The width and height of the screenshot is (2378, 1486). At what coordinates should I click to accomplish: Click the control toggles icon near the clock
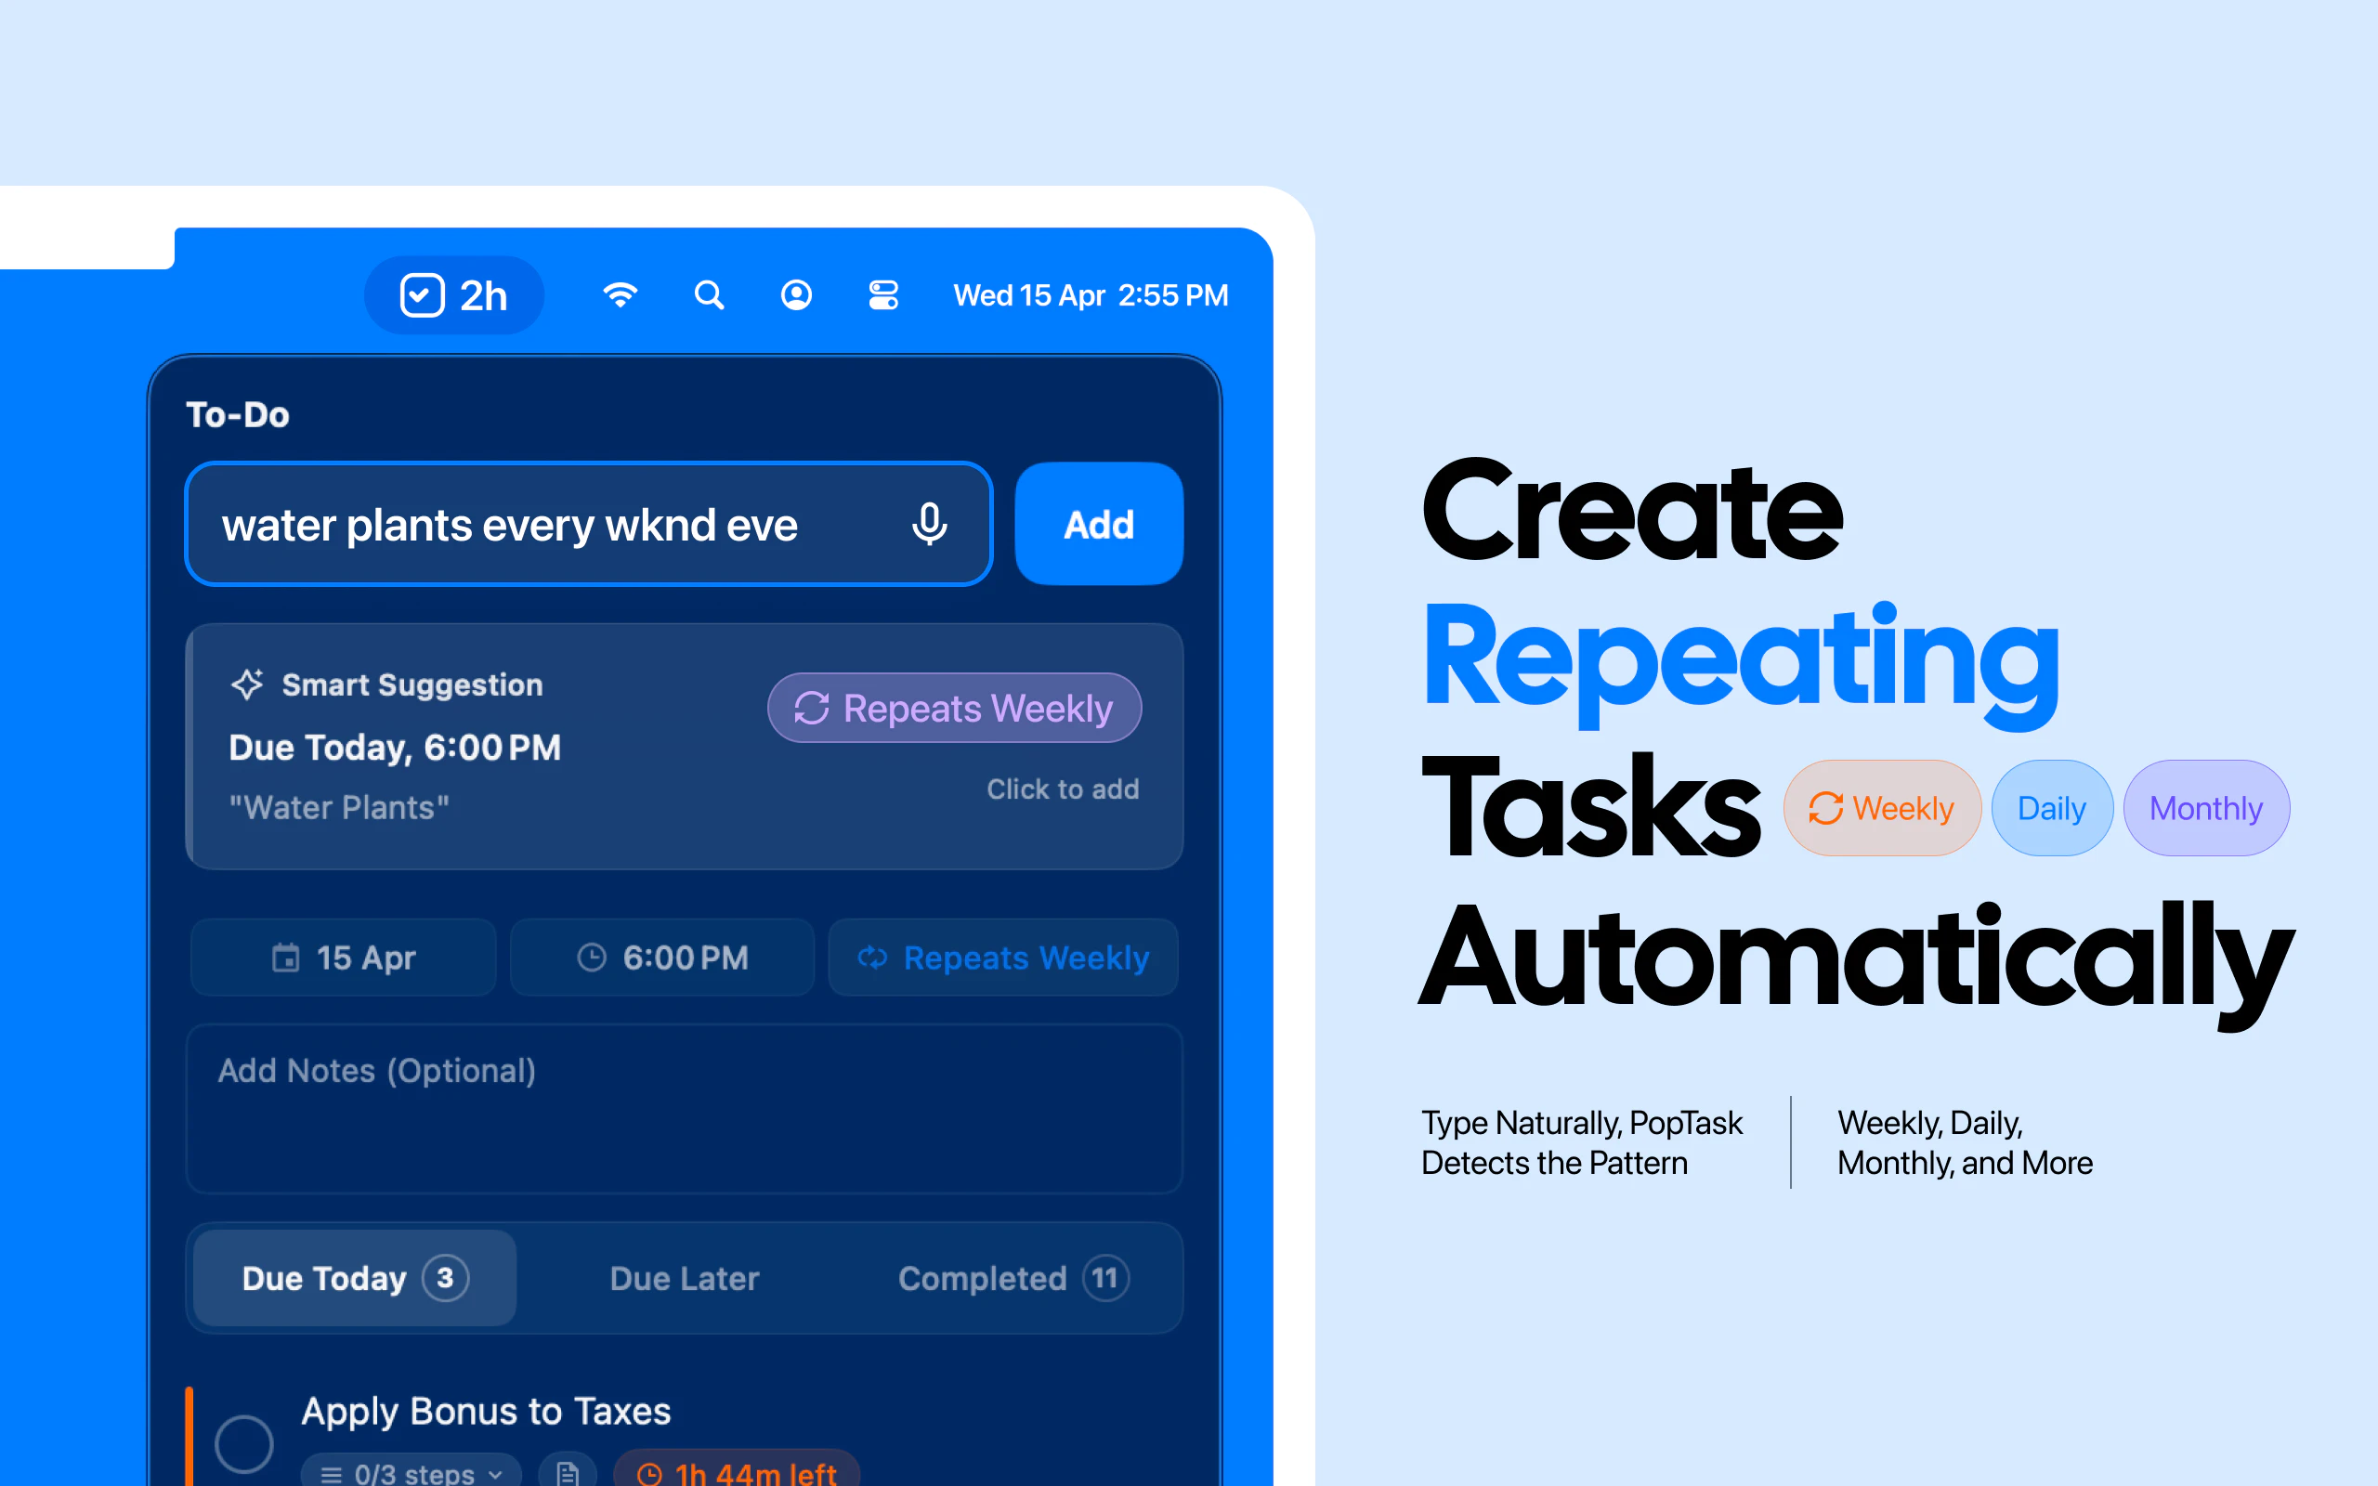[882, 293]
